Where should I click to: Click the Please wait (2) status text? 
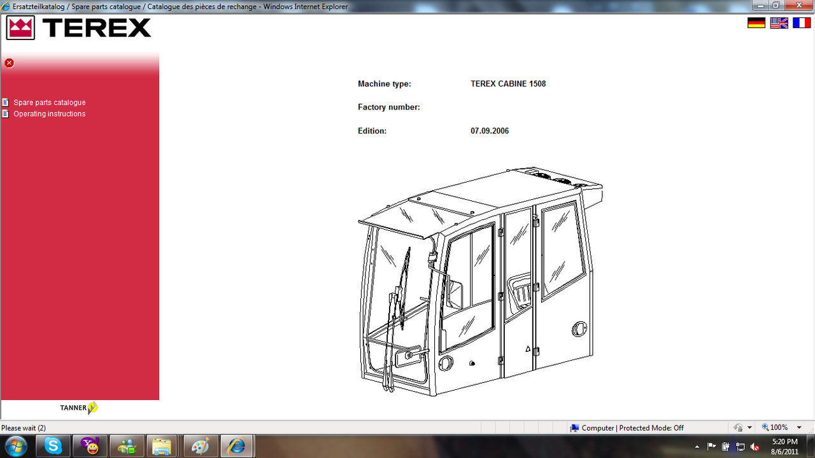(x=24, y=428)
